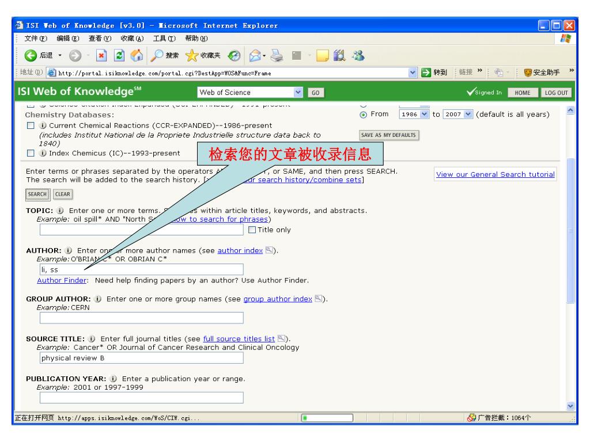This screenshot has height=442, width=590.
Task: Refresh the page using the toolbar icon
Action: (119, 56)
